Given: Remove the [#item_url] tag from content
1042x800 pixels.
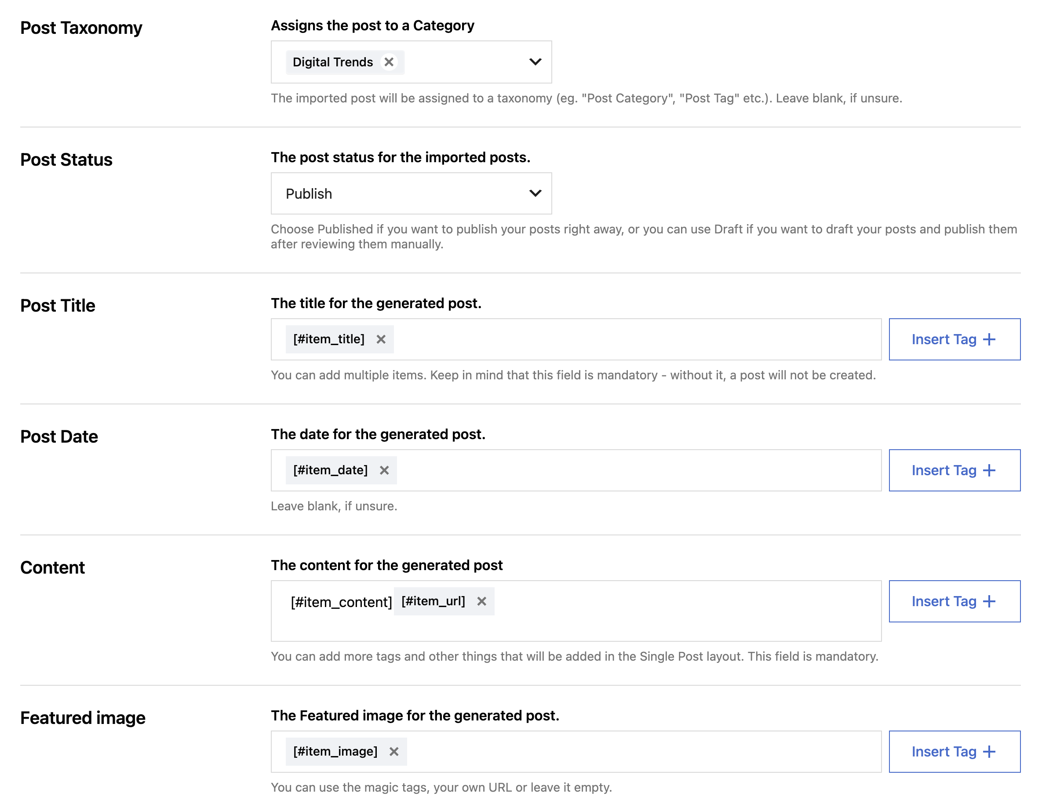Looking at the screenshot, I should click(x=481, y=601).
